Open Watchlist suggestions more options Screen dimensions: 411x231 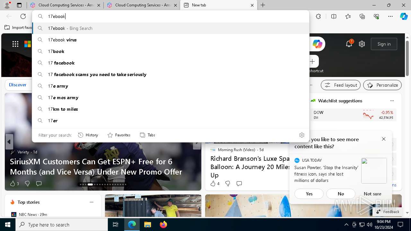coord(392,101)
